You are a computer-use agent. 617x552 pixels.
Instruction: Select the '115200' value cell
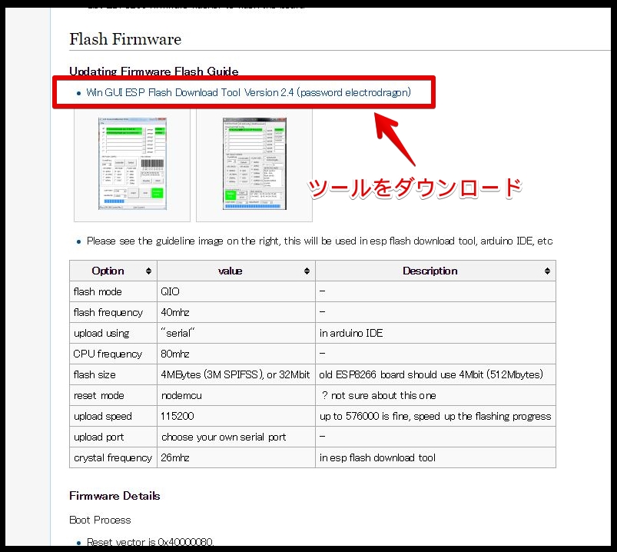coord(236,417)
